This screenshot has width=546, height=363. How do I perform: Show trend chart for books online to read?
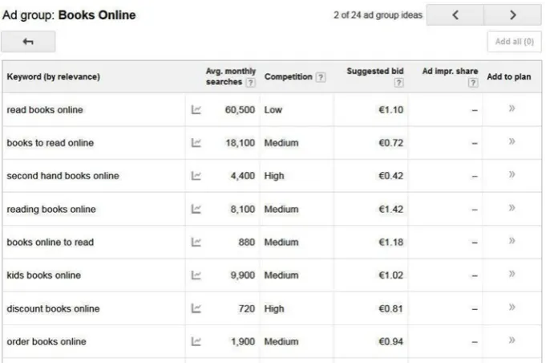point(196,242)
